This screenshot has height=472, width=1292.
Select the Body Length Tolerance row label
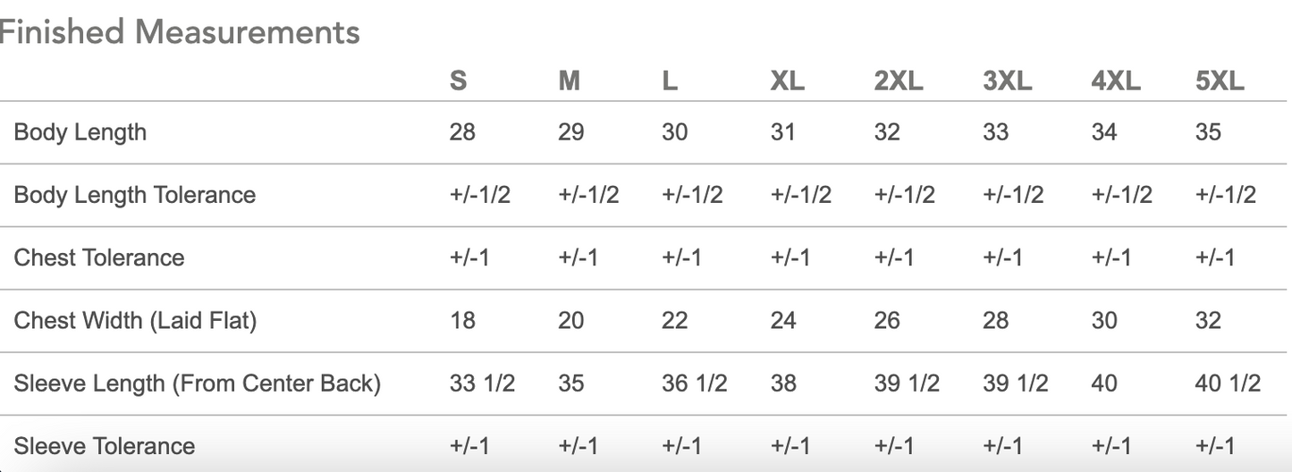click(x=134, y=195)
